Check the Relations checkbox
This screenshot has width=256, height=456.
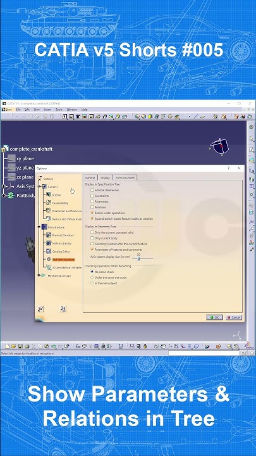92,207
